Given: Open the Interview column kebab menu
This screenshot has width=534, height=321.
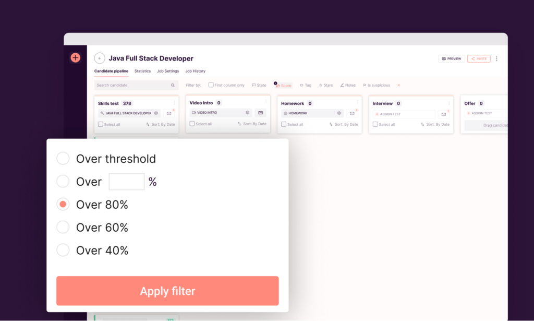Looking at the screenshot, I should pyautogui.click(x=448, y=103).
